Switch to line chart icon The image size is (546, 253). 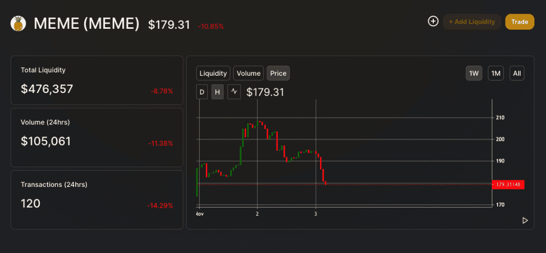[x=234, y=92]
